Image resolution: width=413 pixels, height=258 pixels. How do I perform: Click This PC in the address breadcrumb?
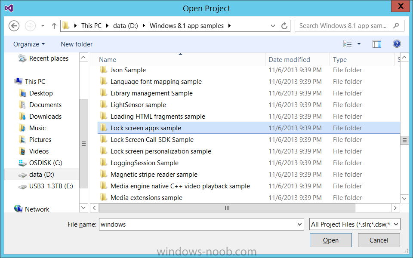[91, 26]
